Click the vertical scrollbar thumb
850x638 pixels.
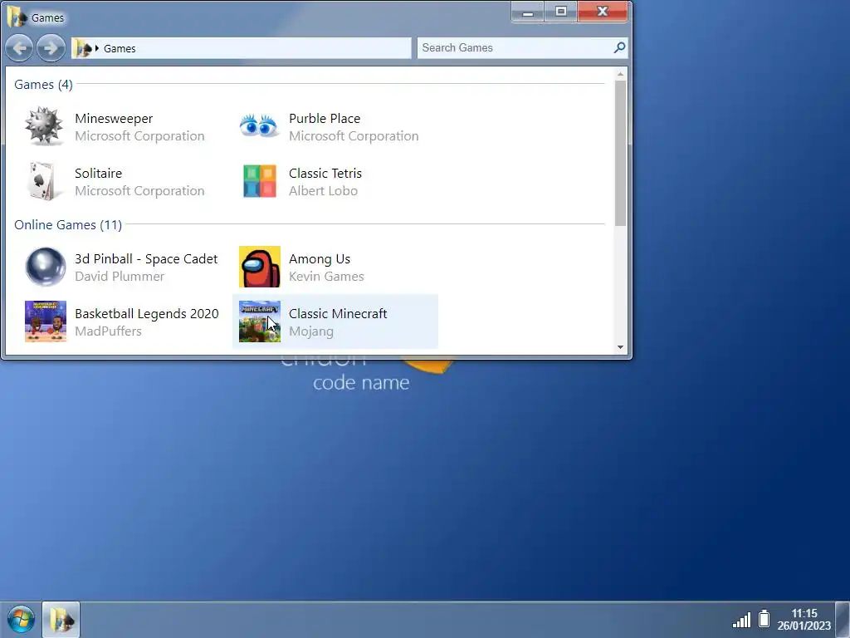click(x=621, y=153)
